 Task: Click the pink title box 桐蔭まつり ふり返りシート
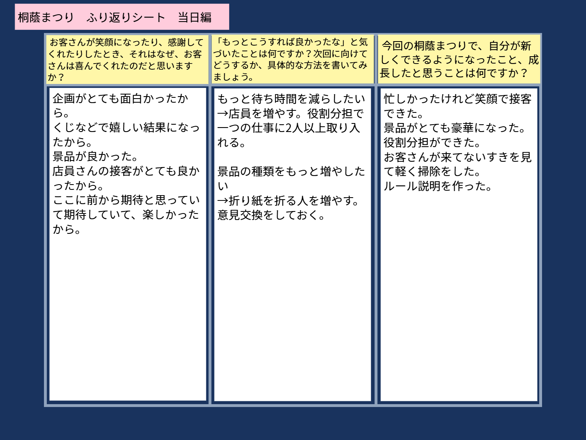click(122, 17)
